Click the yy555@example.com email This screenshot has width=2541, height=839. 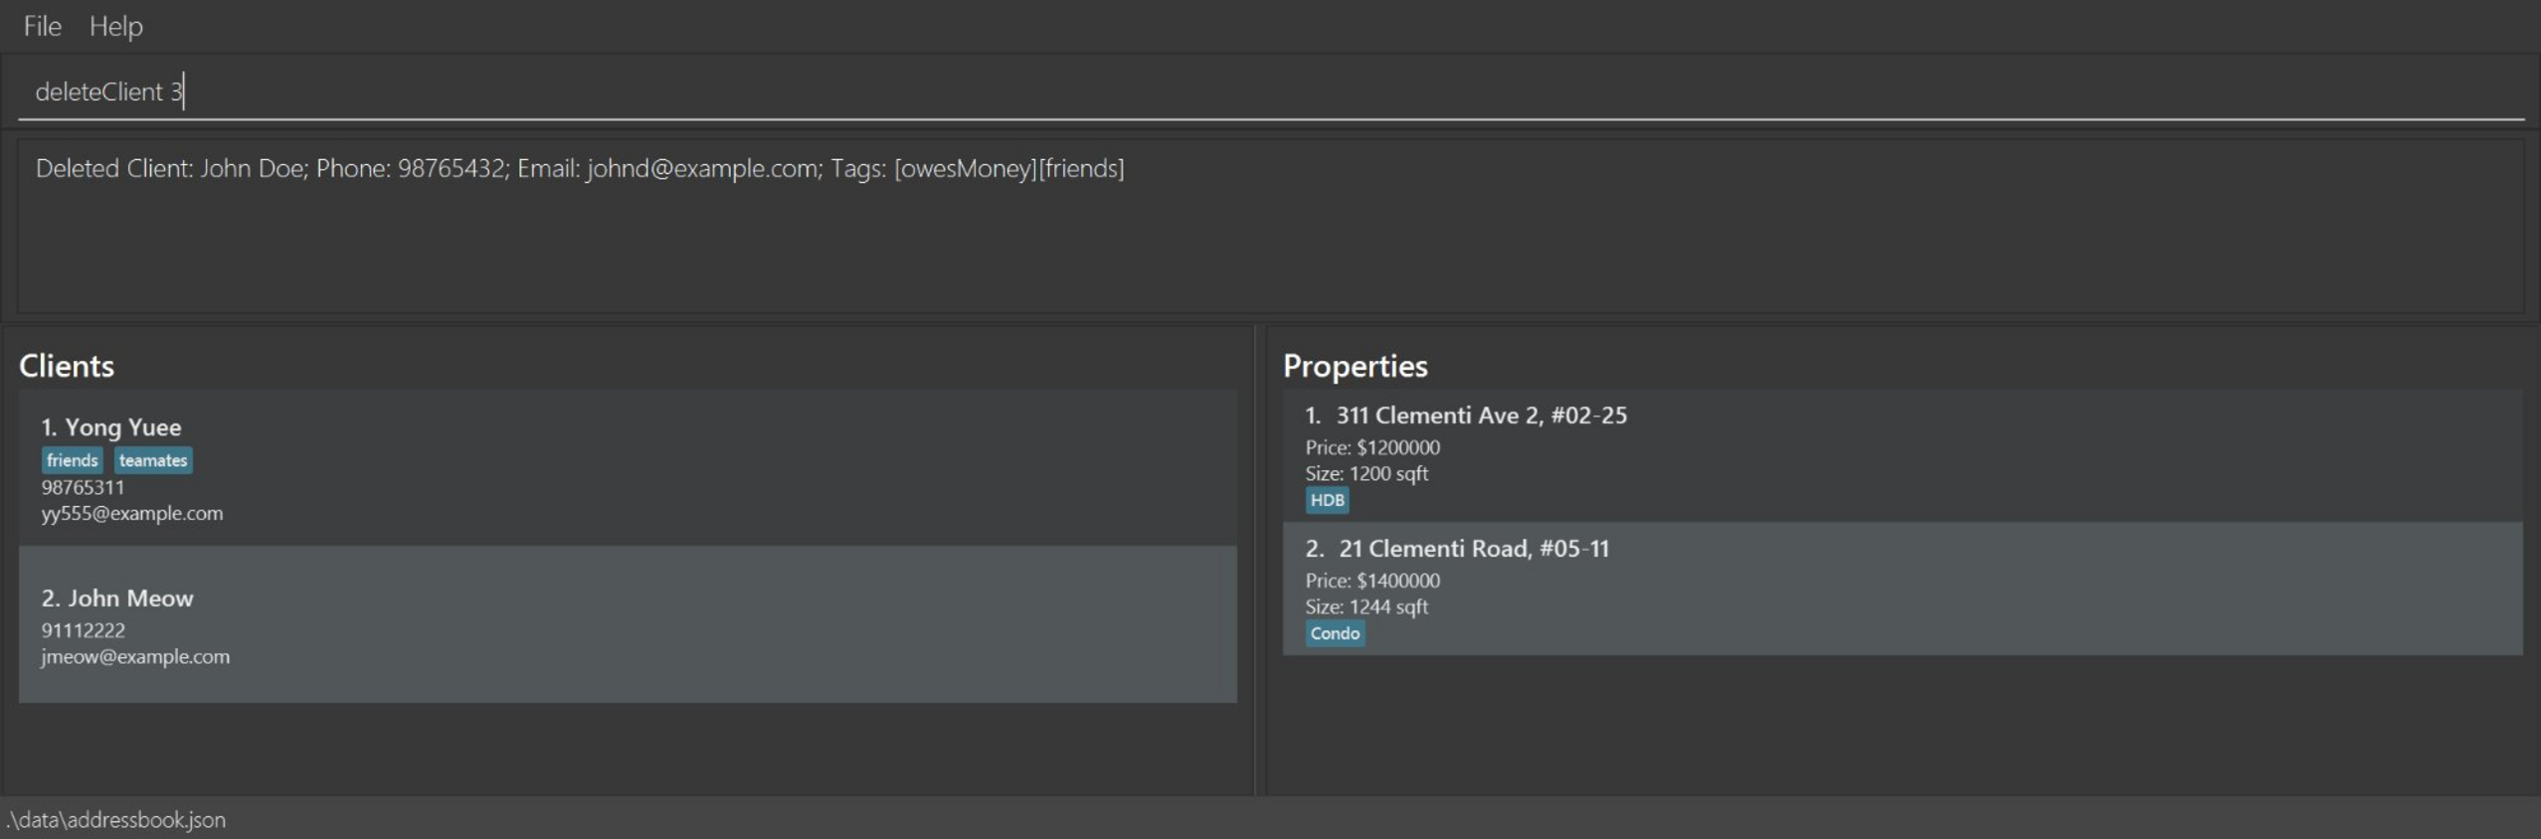(131, 513)
